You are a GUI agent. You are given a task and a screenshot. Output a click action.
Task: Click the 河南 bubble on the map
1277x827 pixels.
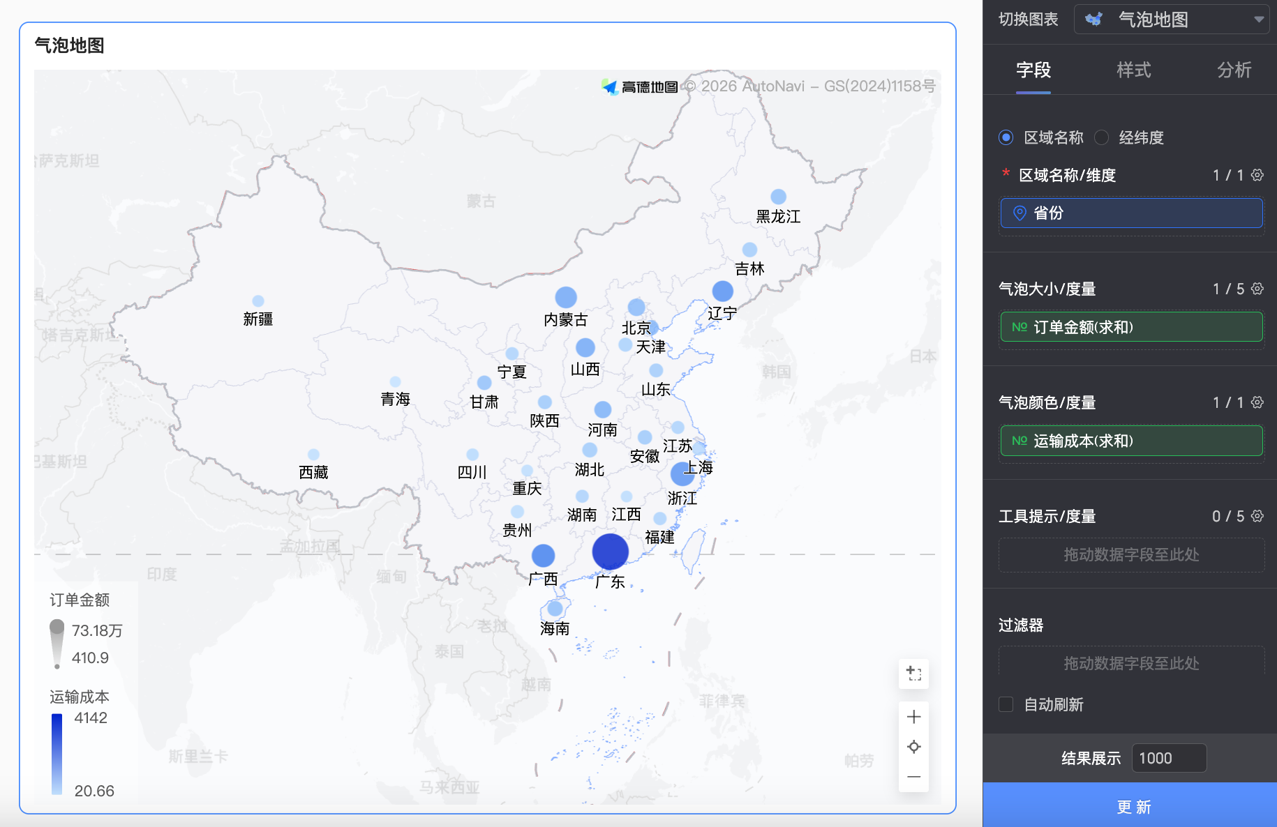pos(603,409)
